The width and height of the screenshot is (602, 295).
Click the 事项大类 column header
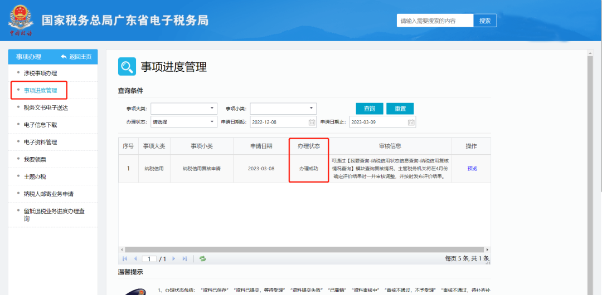click(154, 146)
